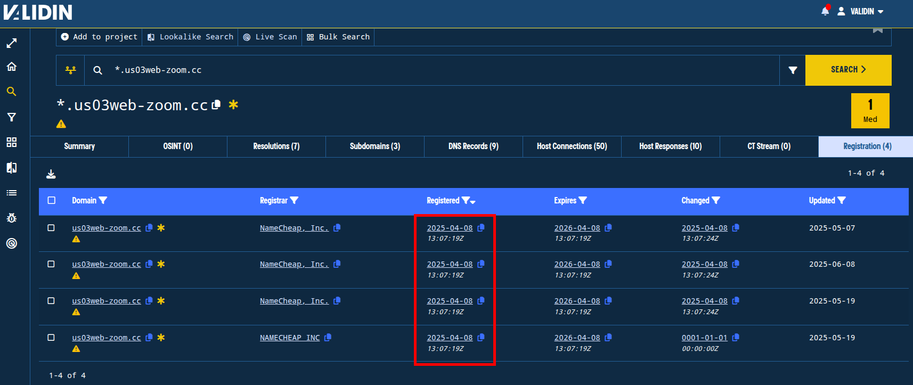Open the sidebar target icon

[12, 243]
